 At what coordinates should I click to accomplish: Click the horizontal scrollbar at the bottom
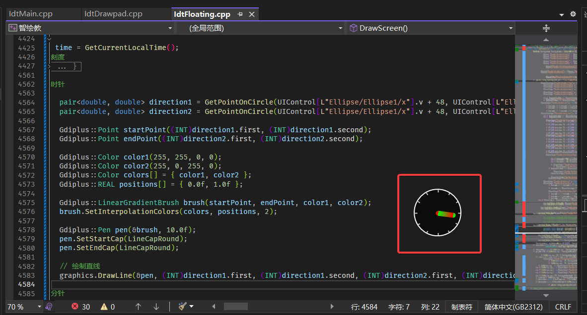coord(236,306)
